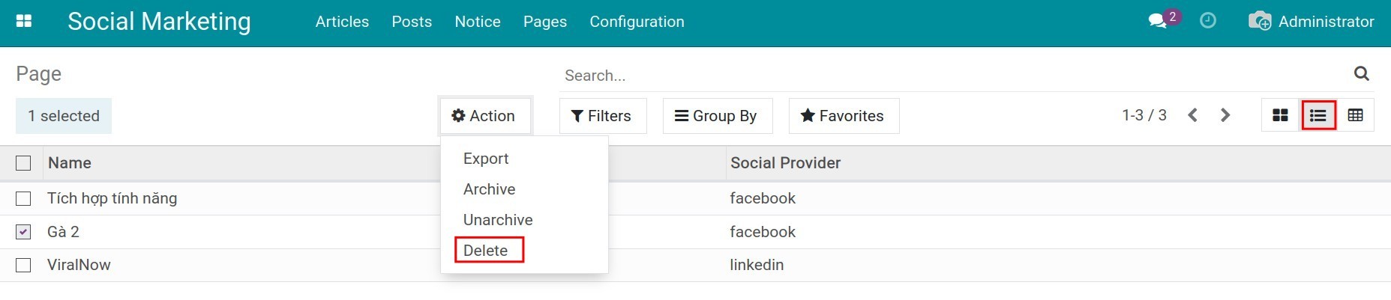
Task: Open the Group By dropdown
Action: (717, 116)
